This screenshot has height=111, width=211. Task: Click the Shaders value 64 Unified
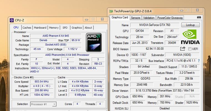coord(144,67)
